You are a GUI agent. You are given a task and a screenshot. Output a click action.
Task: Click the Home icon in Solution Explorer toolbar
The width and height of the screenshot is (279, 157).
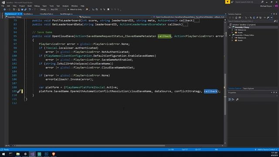pyautogui.click(x=236, y=17)
